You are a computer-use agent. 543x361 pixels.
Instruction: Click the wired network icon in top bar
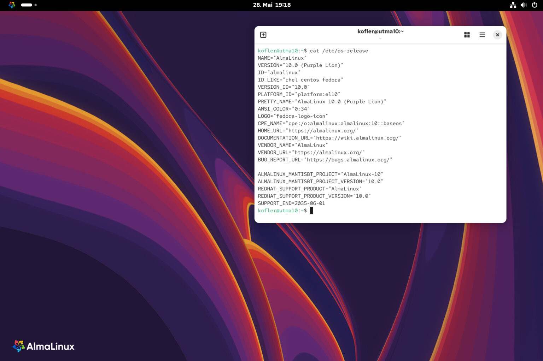(x=513, y=5)
